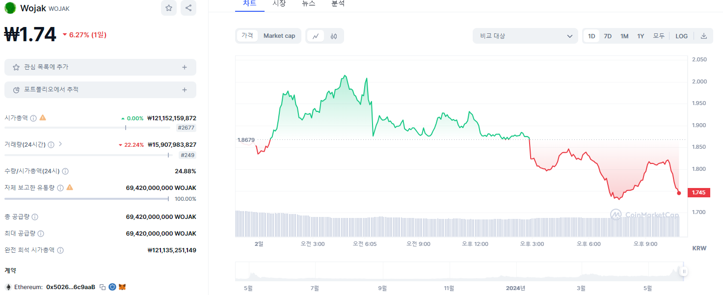Open the 비교 대상 dropdown

[525, 36]
